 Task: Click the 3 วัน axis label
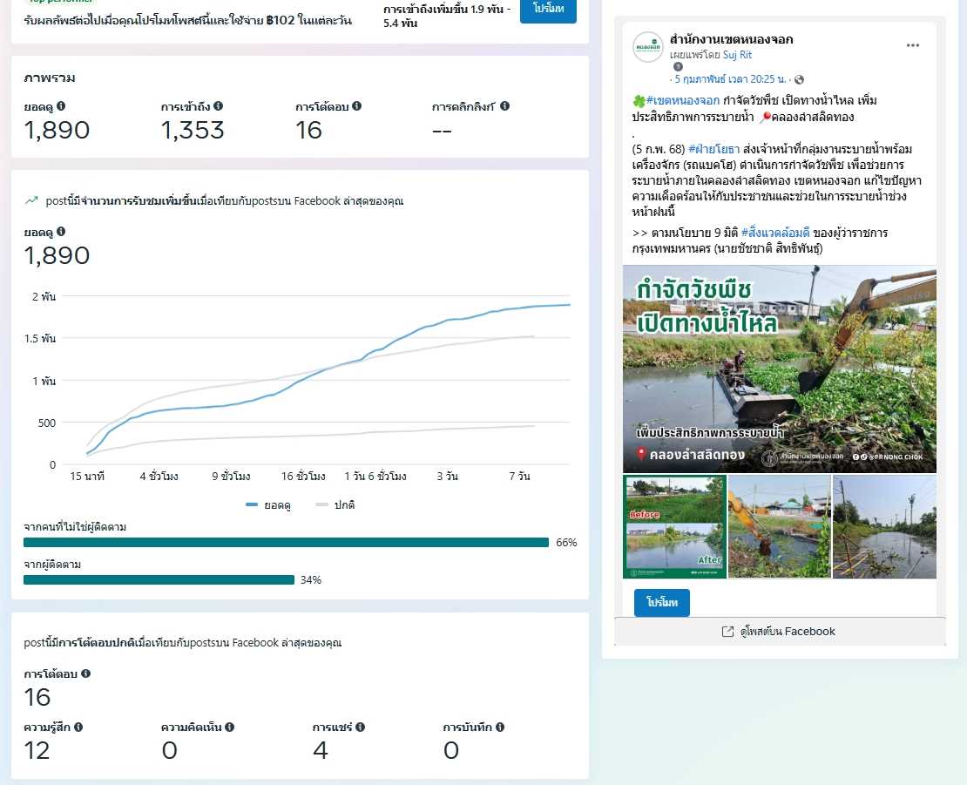[x=448, y=476]
